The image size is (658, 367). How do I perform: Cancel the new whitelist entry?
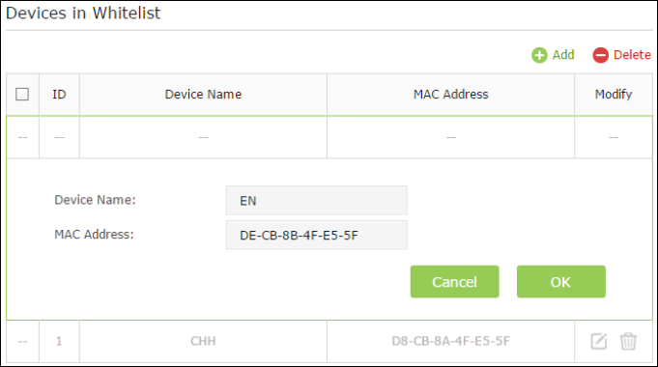coord(454,282)
